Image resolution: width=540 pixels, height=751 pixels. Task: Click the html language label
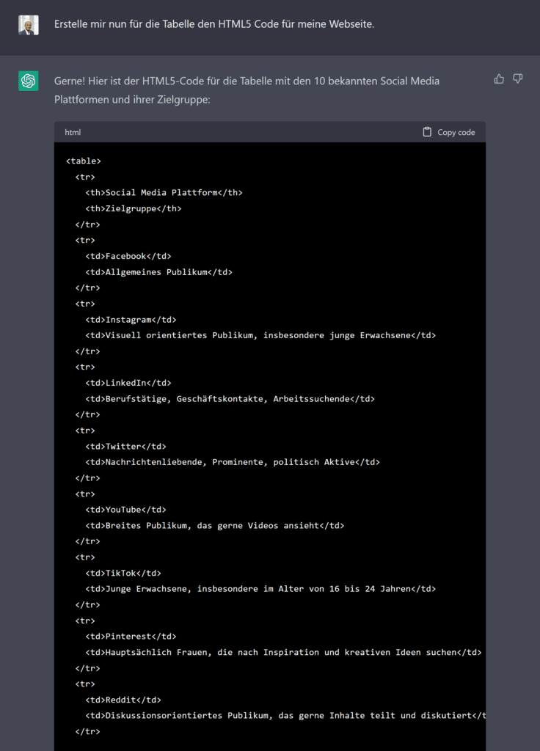73,132
